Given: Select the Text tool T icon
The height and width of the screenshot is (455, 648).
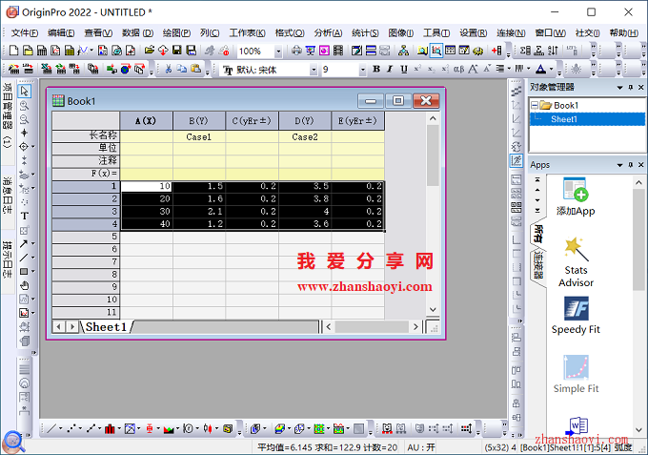Looking at the screenshot, I should pyautogui.click(x=25, y=216).
